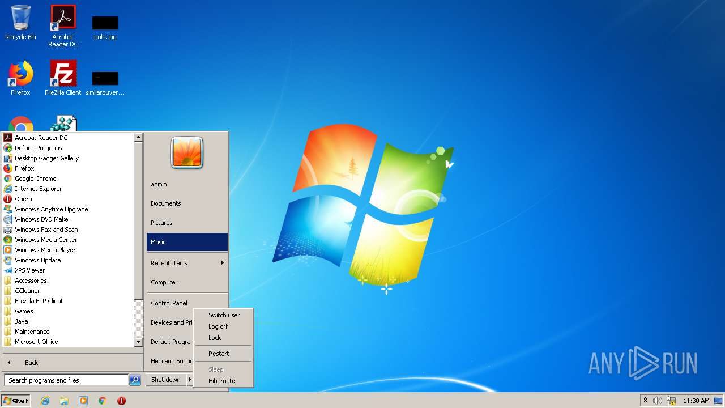Click the search magnifier button

point(135,380)
